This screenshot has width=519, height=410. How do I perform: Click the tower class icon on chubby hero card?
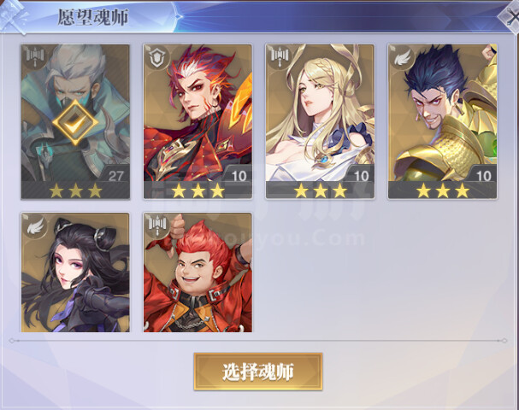(x=156, y=225)
